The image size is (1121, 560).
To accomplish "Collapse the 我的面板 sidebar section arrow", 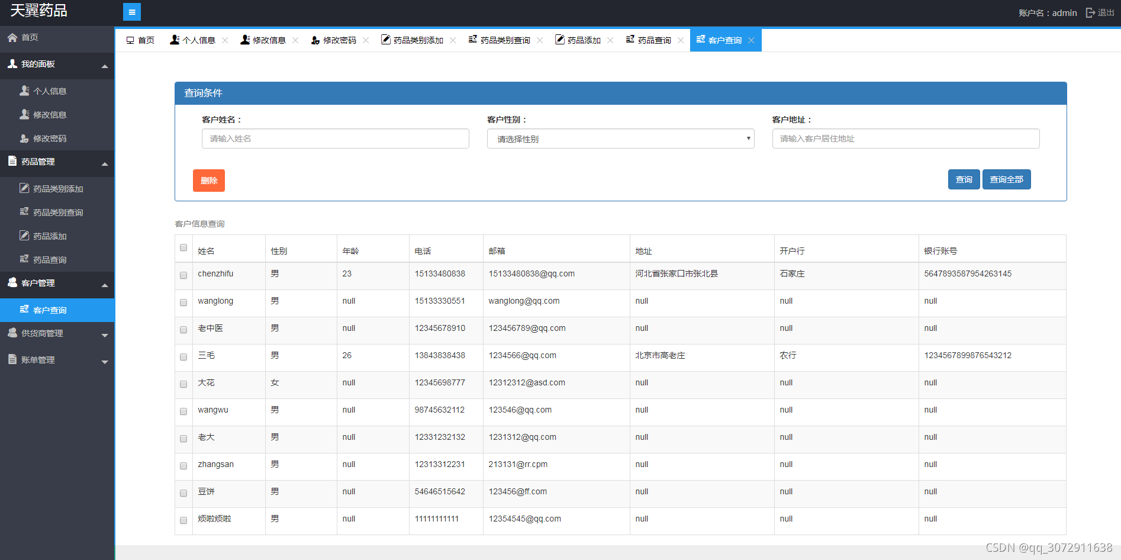I will [x=105, y=66].
